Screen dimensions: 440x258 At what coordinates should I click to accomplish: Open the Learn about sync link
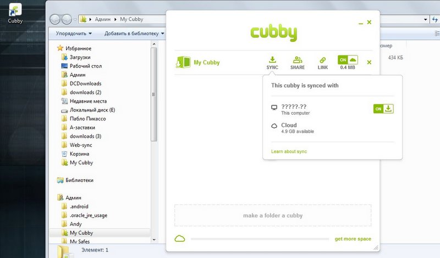point(289,152)
